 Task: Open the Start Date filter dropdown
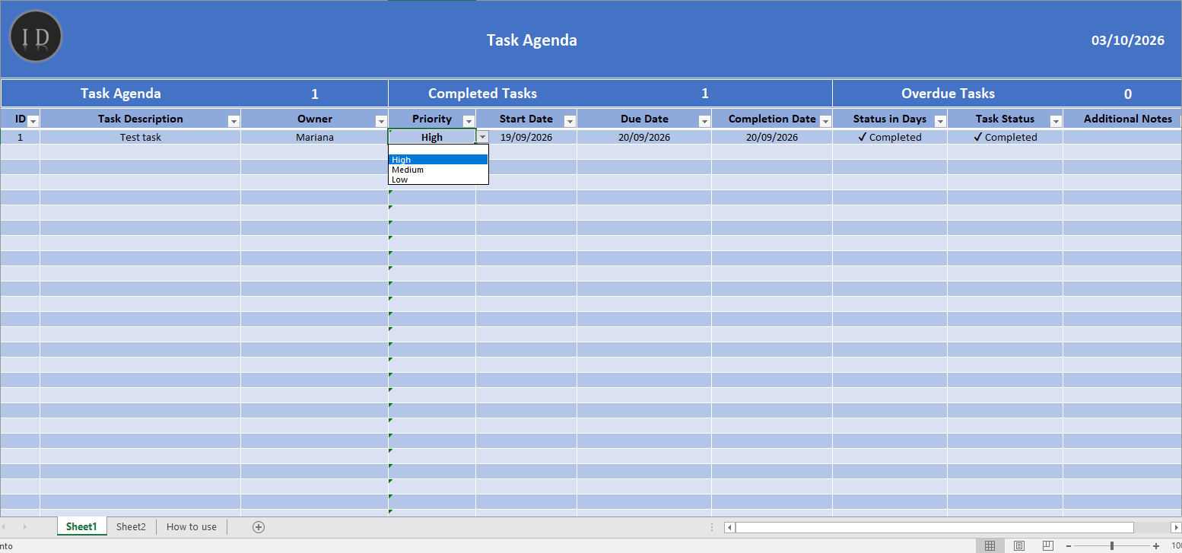click(x=570, y=122)
